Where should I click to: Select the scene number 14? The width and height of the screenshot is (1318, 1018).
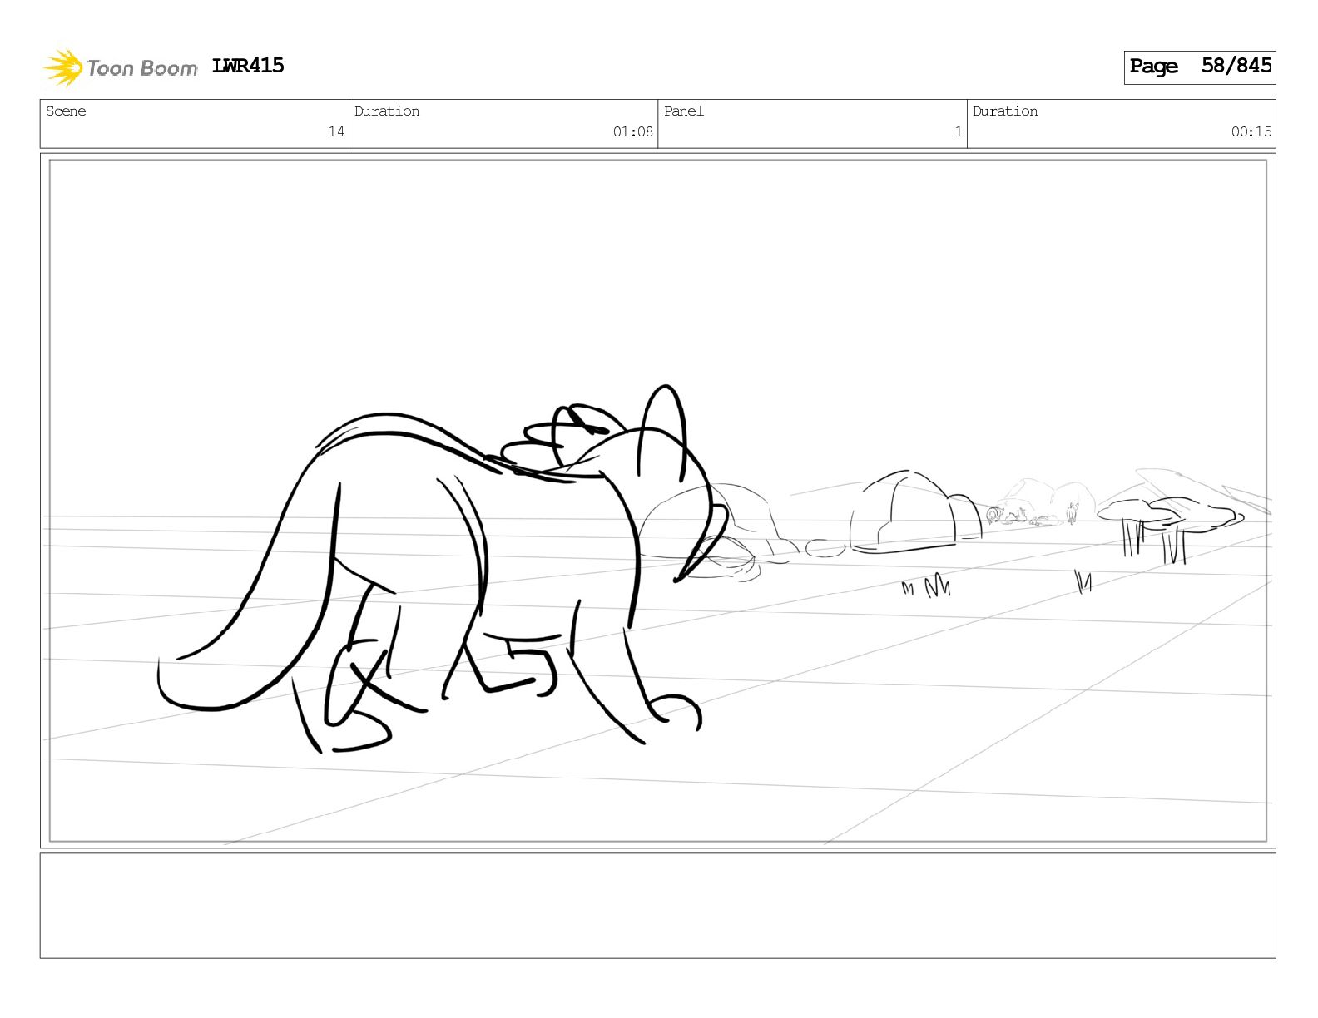pyautogui.click(x=336, y=131)
